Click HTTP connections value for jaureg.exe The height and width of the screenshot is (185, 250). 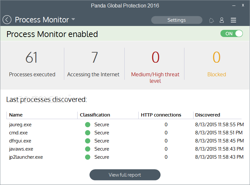click(x=166, y=125)
